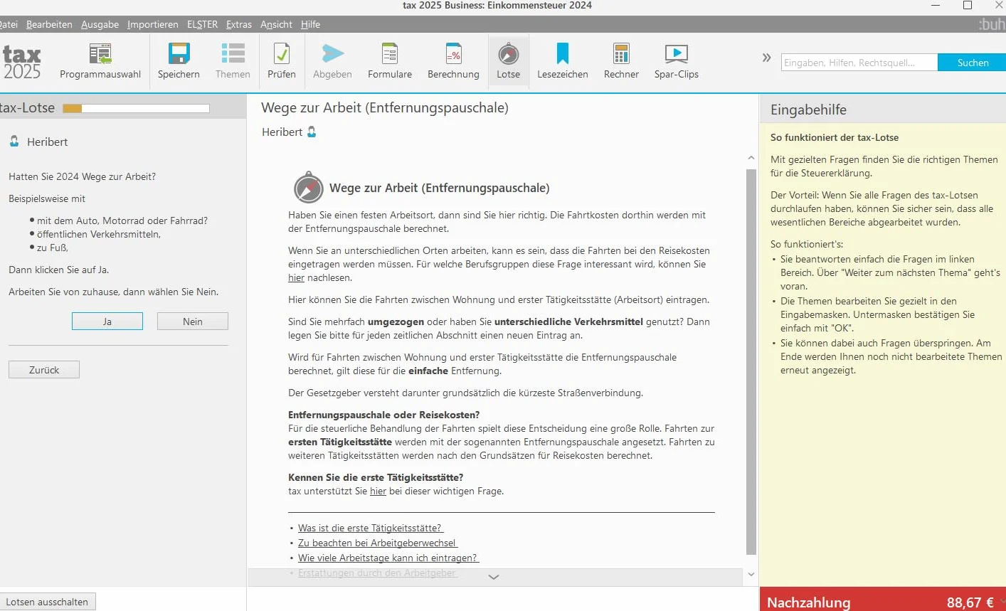This screenshot has height=611, width=1006.
Task: Click the person icon beside Heribert heading
Action: tap(312, 132)
